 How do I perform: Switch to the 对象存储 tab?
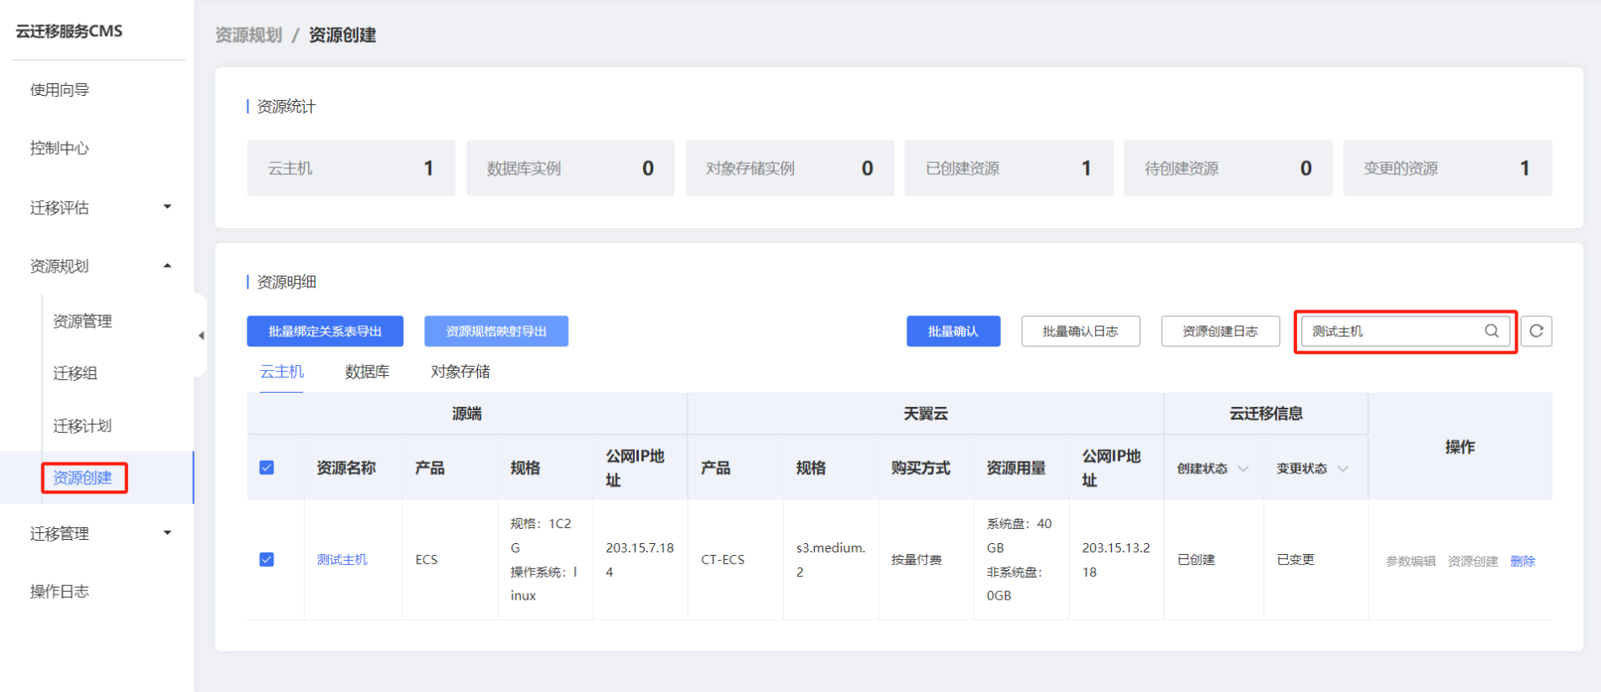(460, 372)
